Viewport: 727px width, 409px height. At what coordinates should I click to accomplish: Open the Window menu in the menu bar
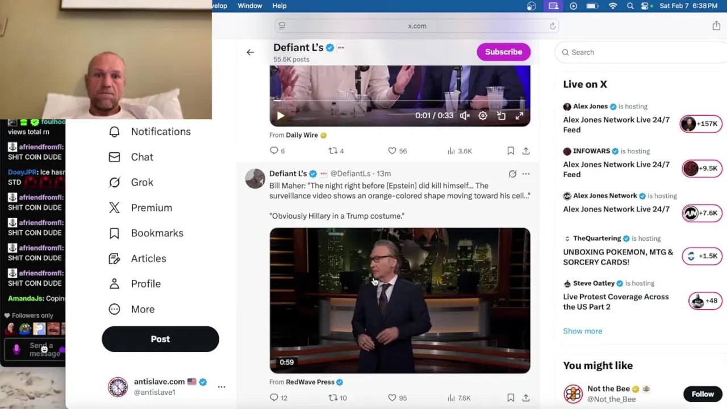click(250, 6)
